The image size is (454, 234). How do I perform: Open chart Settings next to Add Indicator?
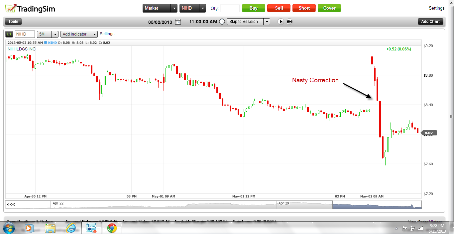(107, 34)
